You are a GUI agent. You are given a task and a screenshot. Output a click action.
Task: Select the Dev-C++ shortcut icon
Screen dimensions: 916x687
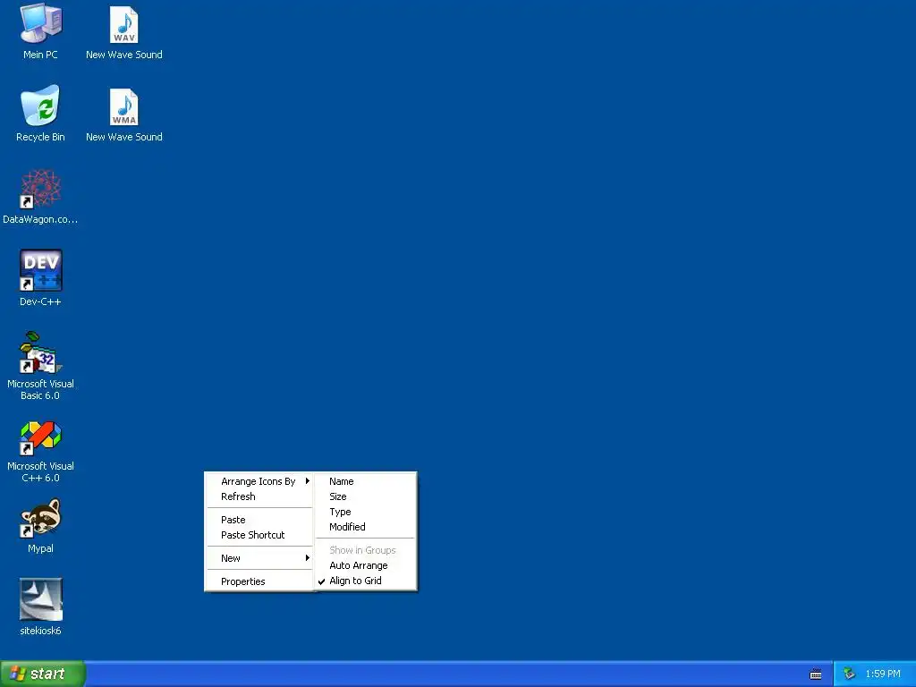click(x=40, y=278)
